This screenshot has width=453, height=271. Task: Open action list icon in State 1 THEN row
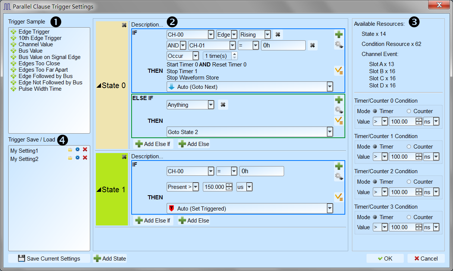tap(339, 197)
